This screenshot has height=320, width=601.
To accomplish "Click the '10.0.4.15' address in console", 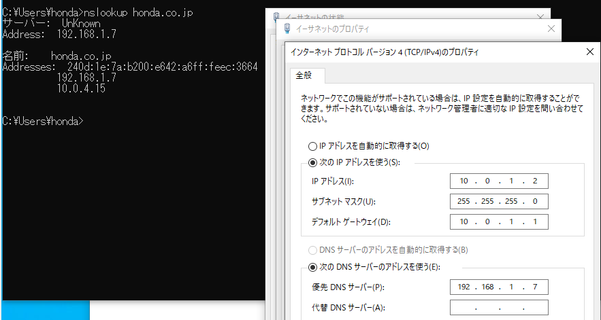I will coord(81,89).
